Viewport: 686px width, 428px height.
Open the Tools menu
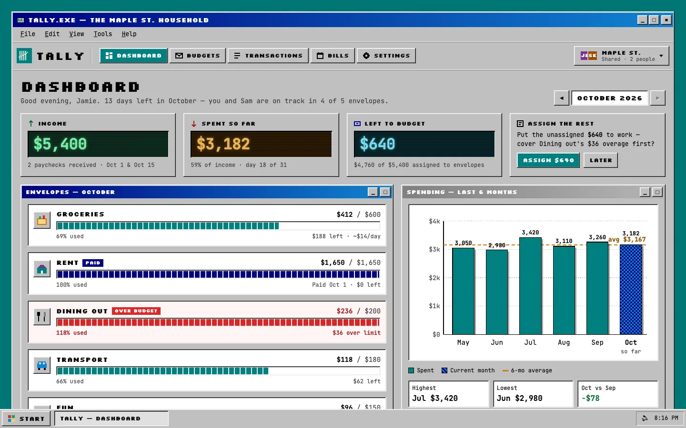pos(102,34)
